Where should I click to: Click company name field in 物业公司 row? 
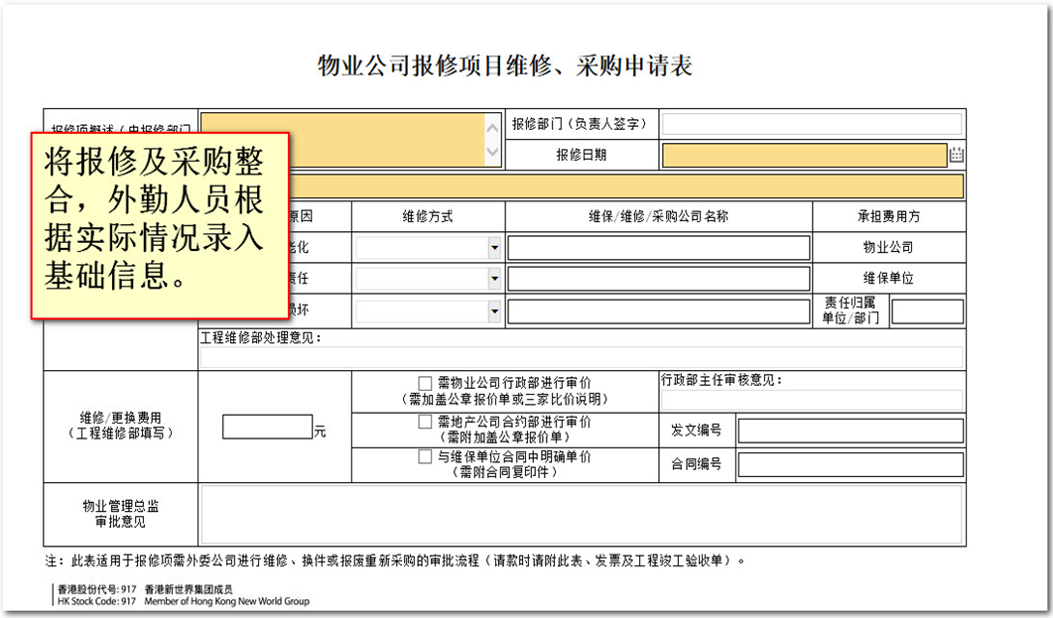[x=659, y=248]
